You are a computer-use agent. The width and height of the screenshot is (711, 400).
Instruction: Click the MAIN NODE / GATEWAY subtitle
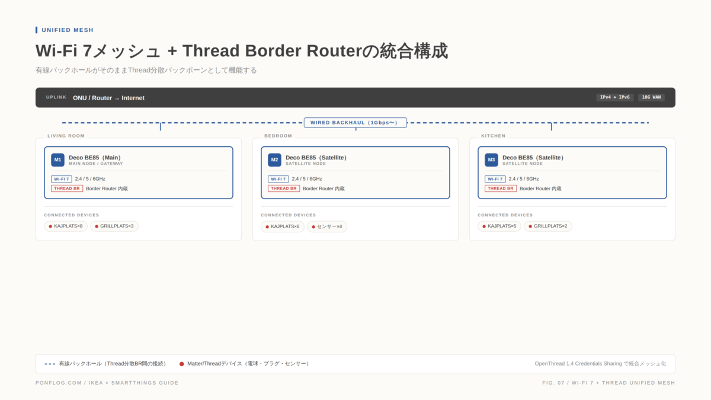96,164
